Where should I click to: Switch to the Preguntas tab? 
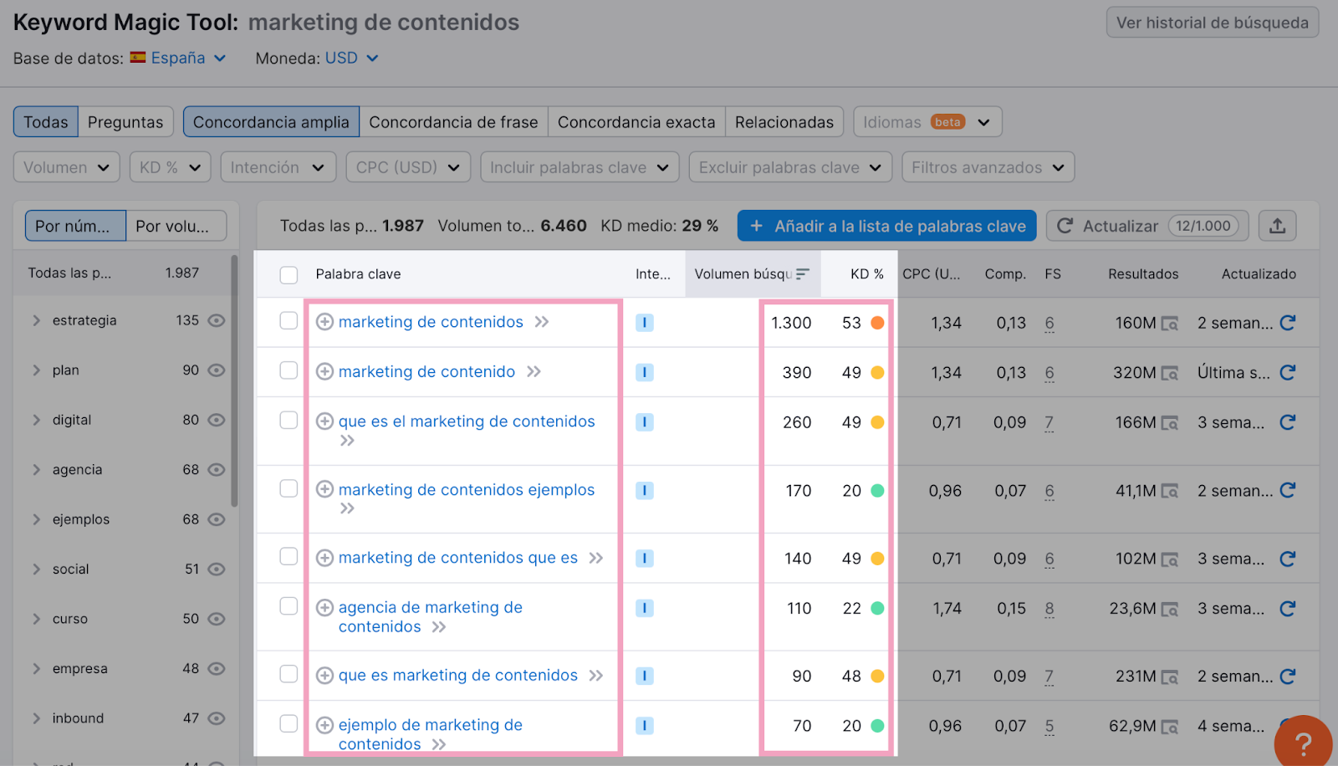[x=125, y=122]
